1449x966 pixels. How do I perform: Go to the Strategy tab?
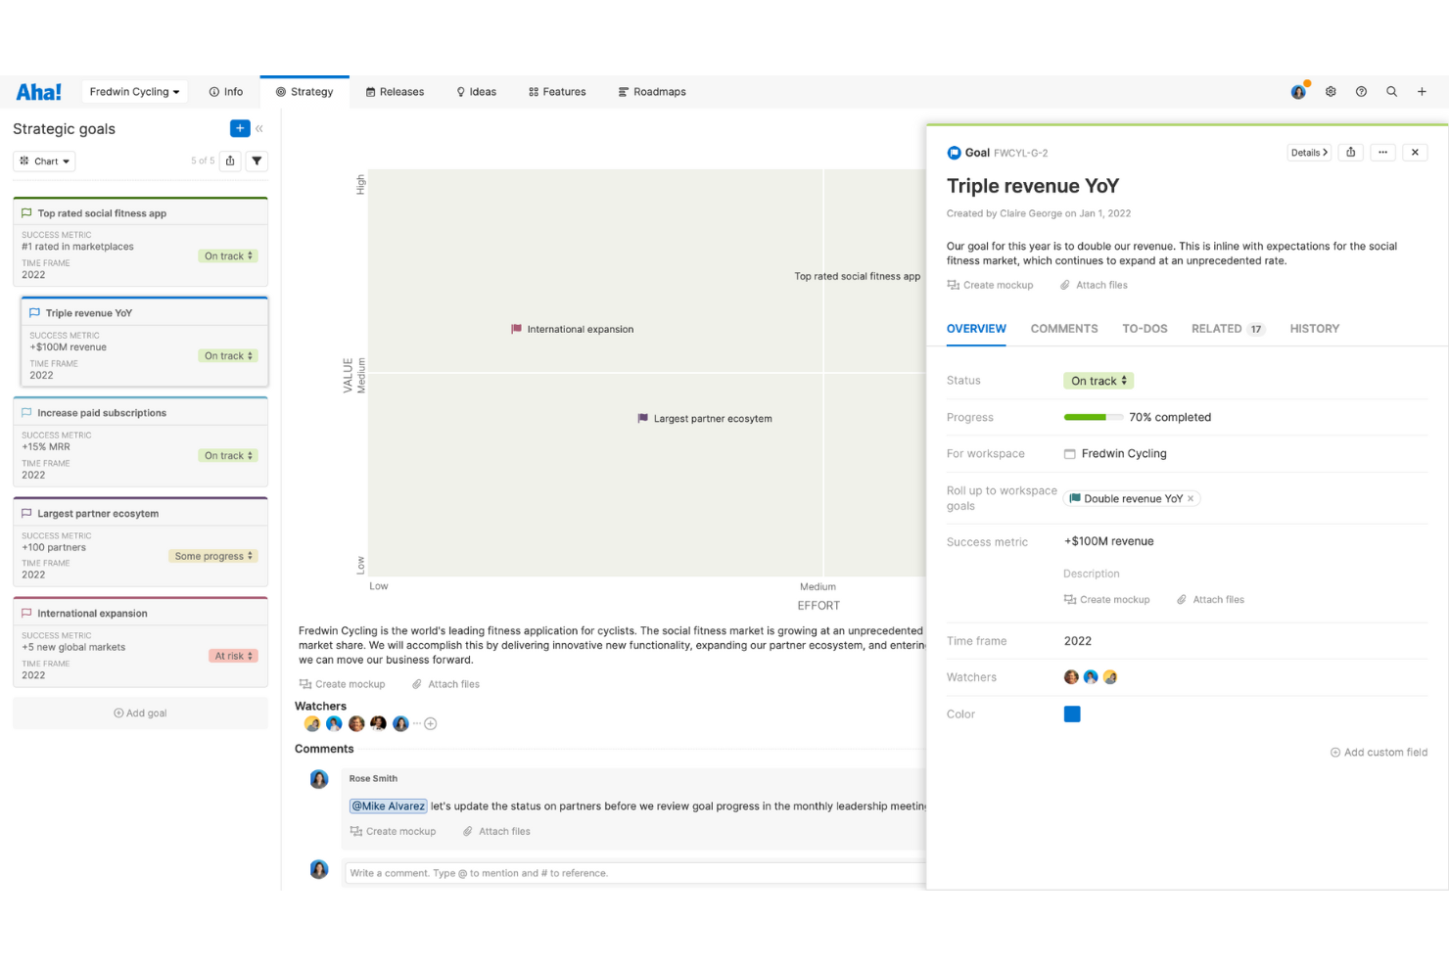click(304, 92)
